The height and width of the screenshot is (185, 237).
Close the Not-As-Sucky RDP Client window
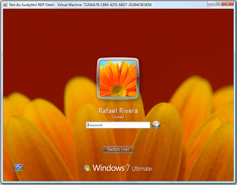(227, 4)
